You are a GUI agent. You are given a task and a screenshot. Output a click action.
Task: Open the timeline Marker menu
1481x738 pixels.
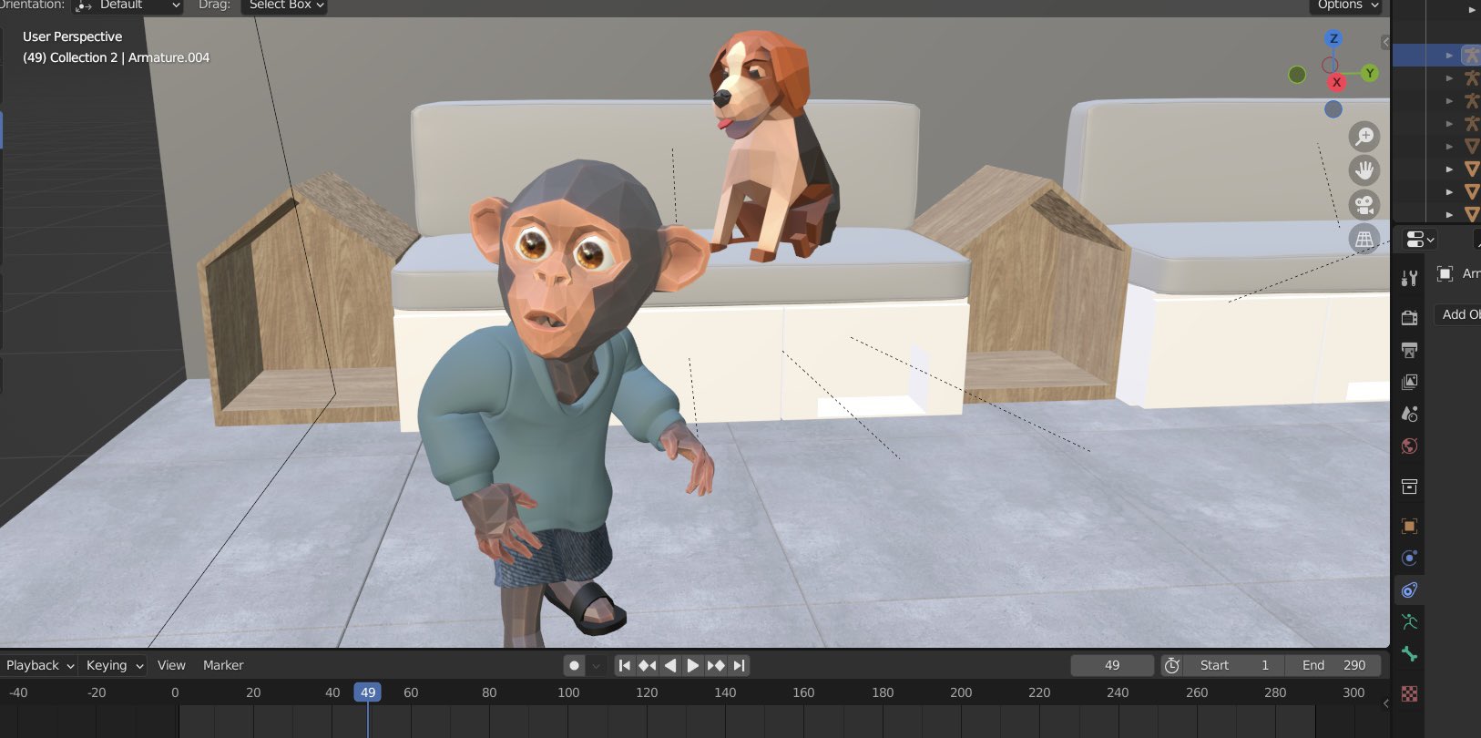pyautogui.click(x=223, y=665)
